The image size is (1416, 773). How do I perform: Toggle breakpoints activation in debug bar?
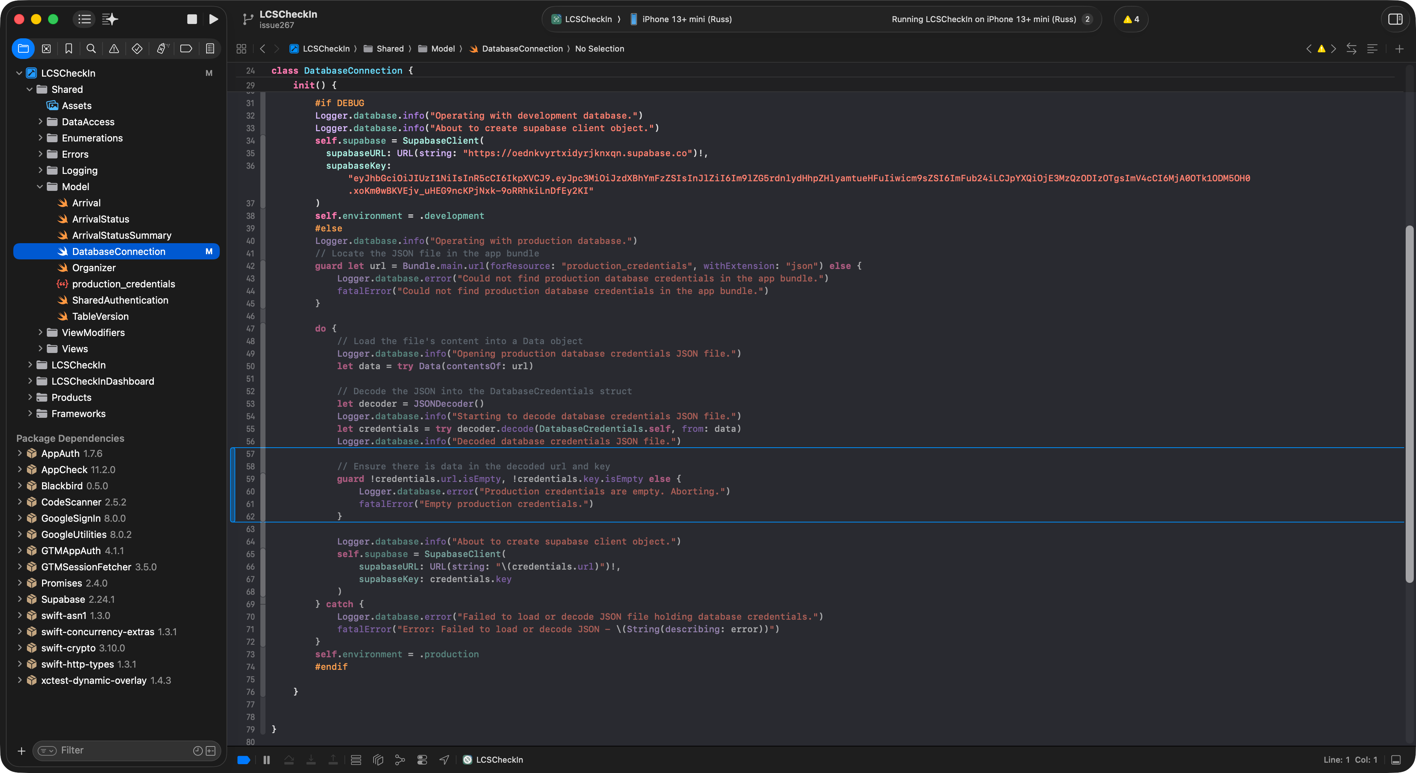point(243,760)
